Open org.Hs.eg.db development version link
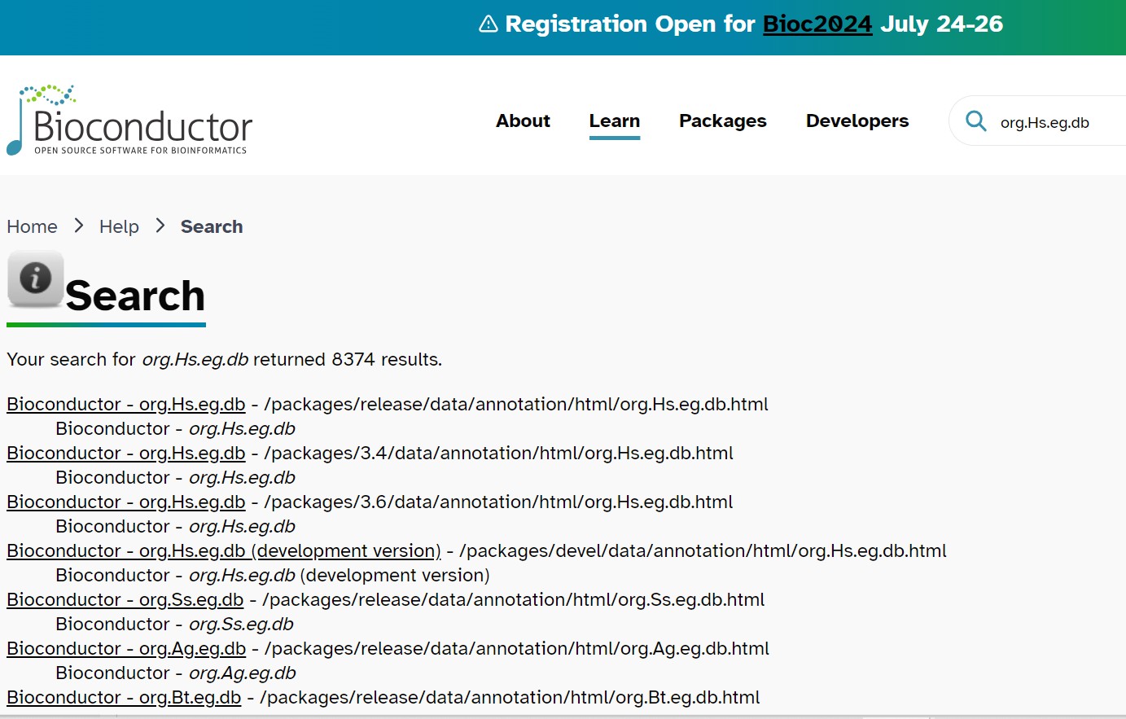Viewport: 1126px width, 719px height. 224,550
